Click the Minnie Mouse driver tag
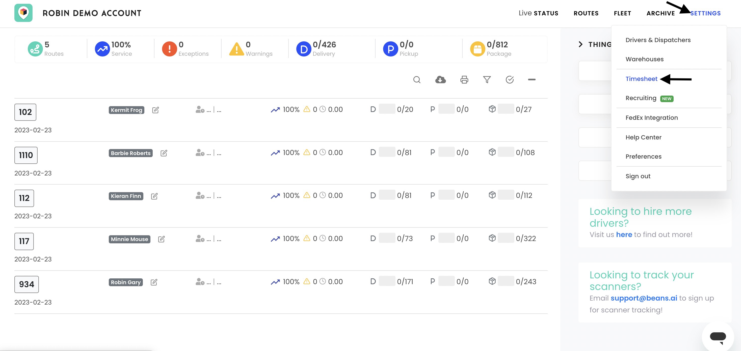This screenshot has width=741, height=351. (x=129, y=239)
